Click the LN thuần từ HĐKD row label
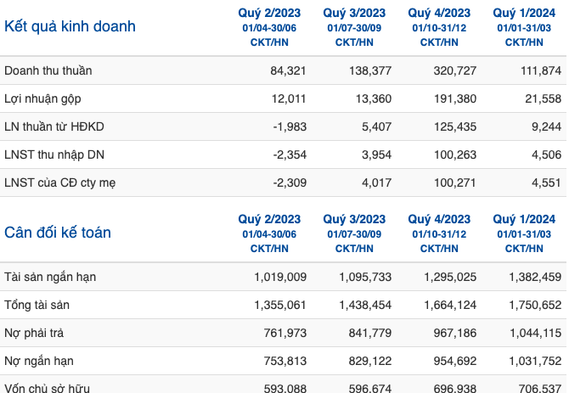 [54, 126]
